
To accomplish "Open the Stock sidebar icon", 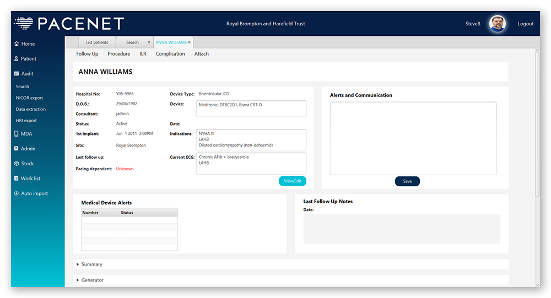I will coord(17,164).
